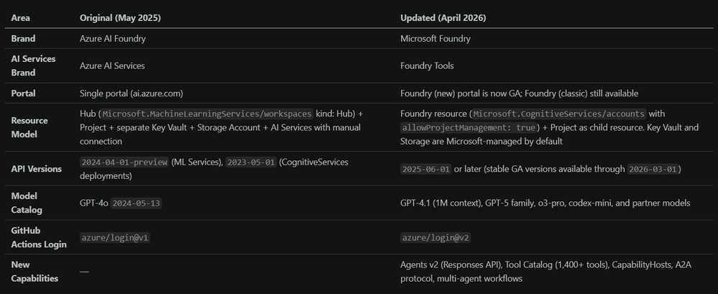Click the 'Microsoft Foundry' cell
The width and height of the screenshot is (718, 294).
click(x=436, y=39)
